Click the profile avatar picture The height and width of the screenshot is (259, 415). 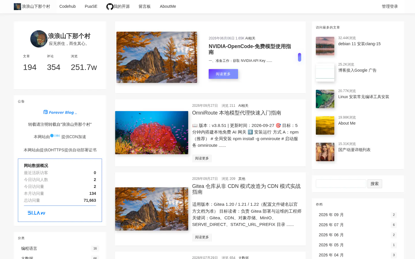(x=39, y=39)
